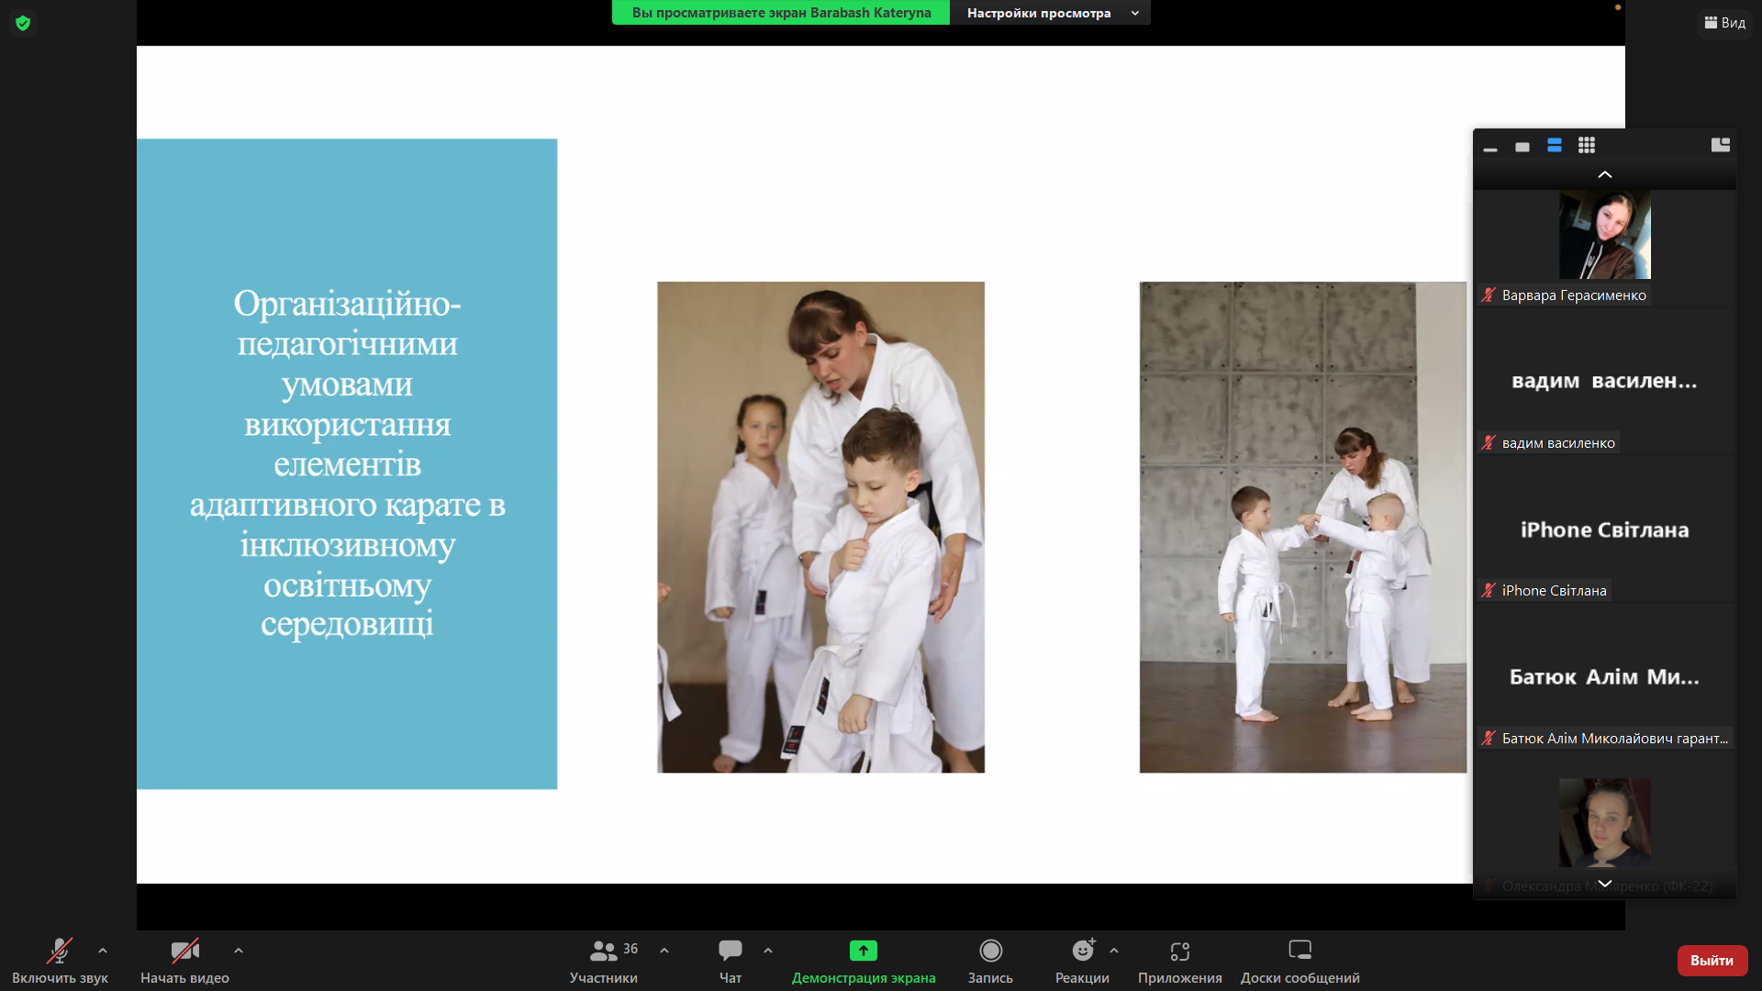1762x991 pixels.
Task: Click the green screen share icon
Action: click(863, 951)
